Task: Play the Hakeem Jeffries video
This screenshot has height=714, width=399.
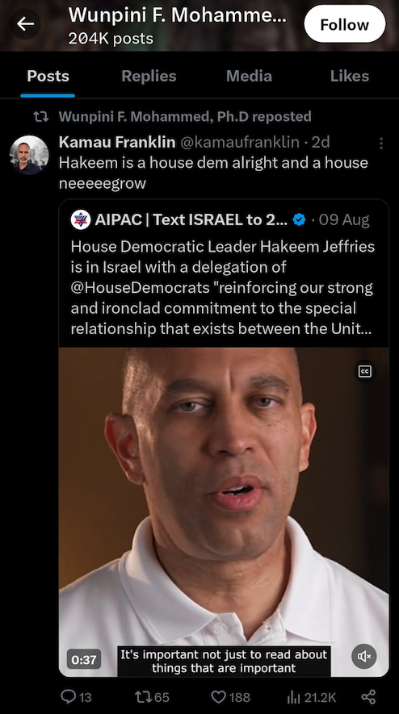Action: tap(224, 511)
